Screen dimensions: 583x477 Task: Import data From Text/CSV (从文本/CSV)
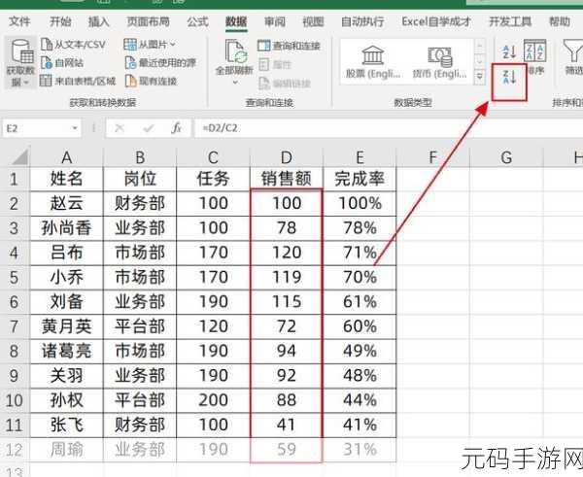pos(73,45)
